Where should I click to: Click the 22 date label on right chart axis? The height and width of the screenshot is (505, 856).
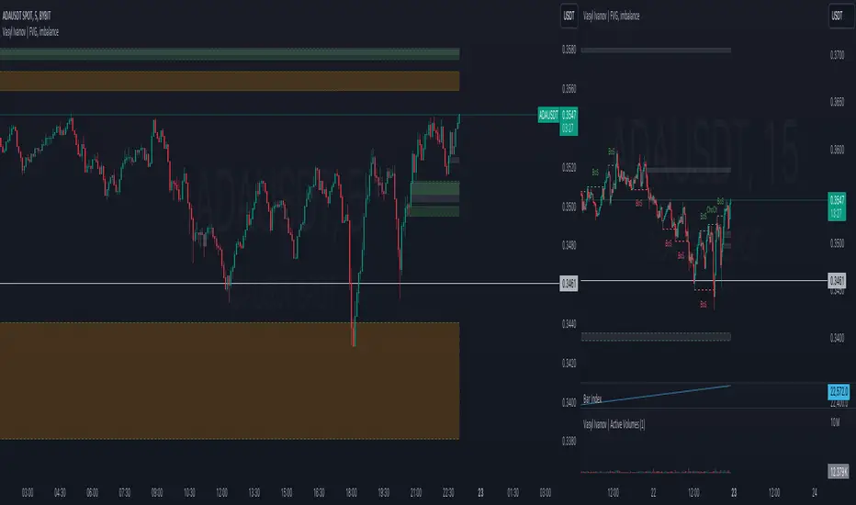(x=653, y=493)
